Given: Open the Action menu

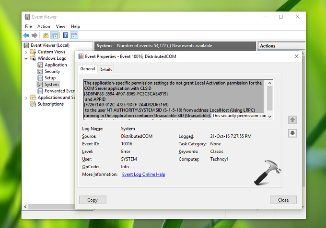Looking at the screenshot, I should (44, 26).
